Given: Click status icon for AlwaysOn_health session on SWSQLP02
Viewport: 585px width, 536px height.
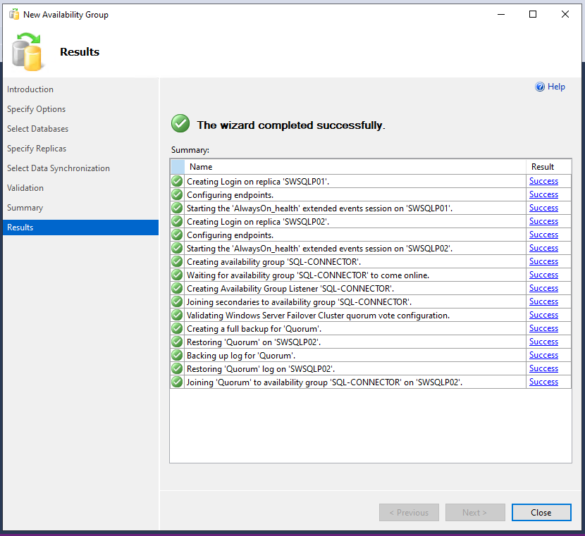Looking at the screenshot, I should 177,248.
